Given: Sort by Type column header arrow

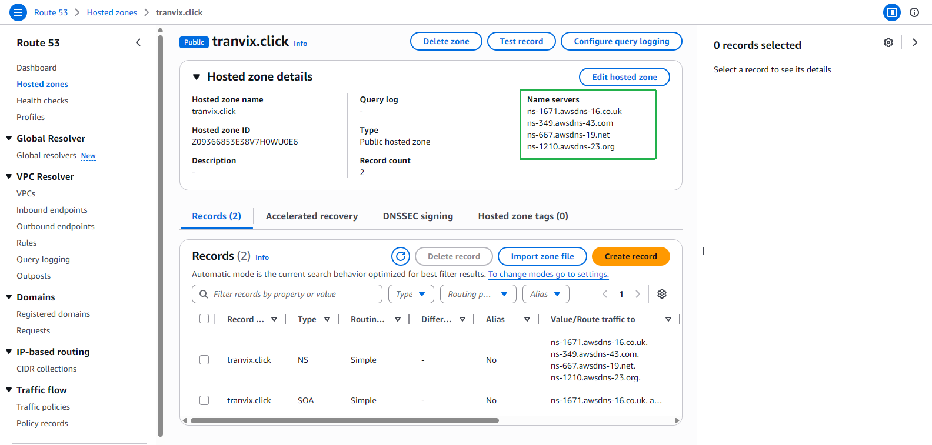Looking at the screenshot, I should tap(327, 319).
